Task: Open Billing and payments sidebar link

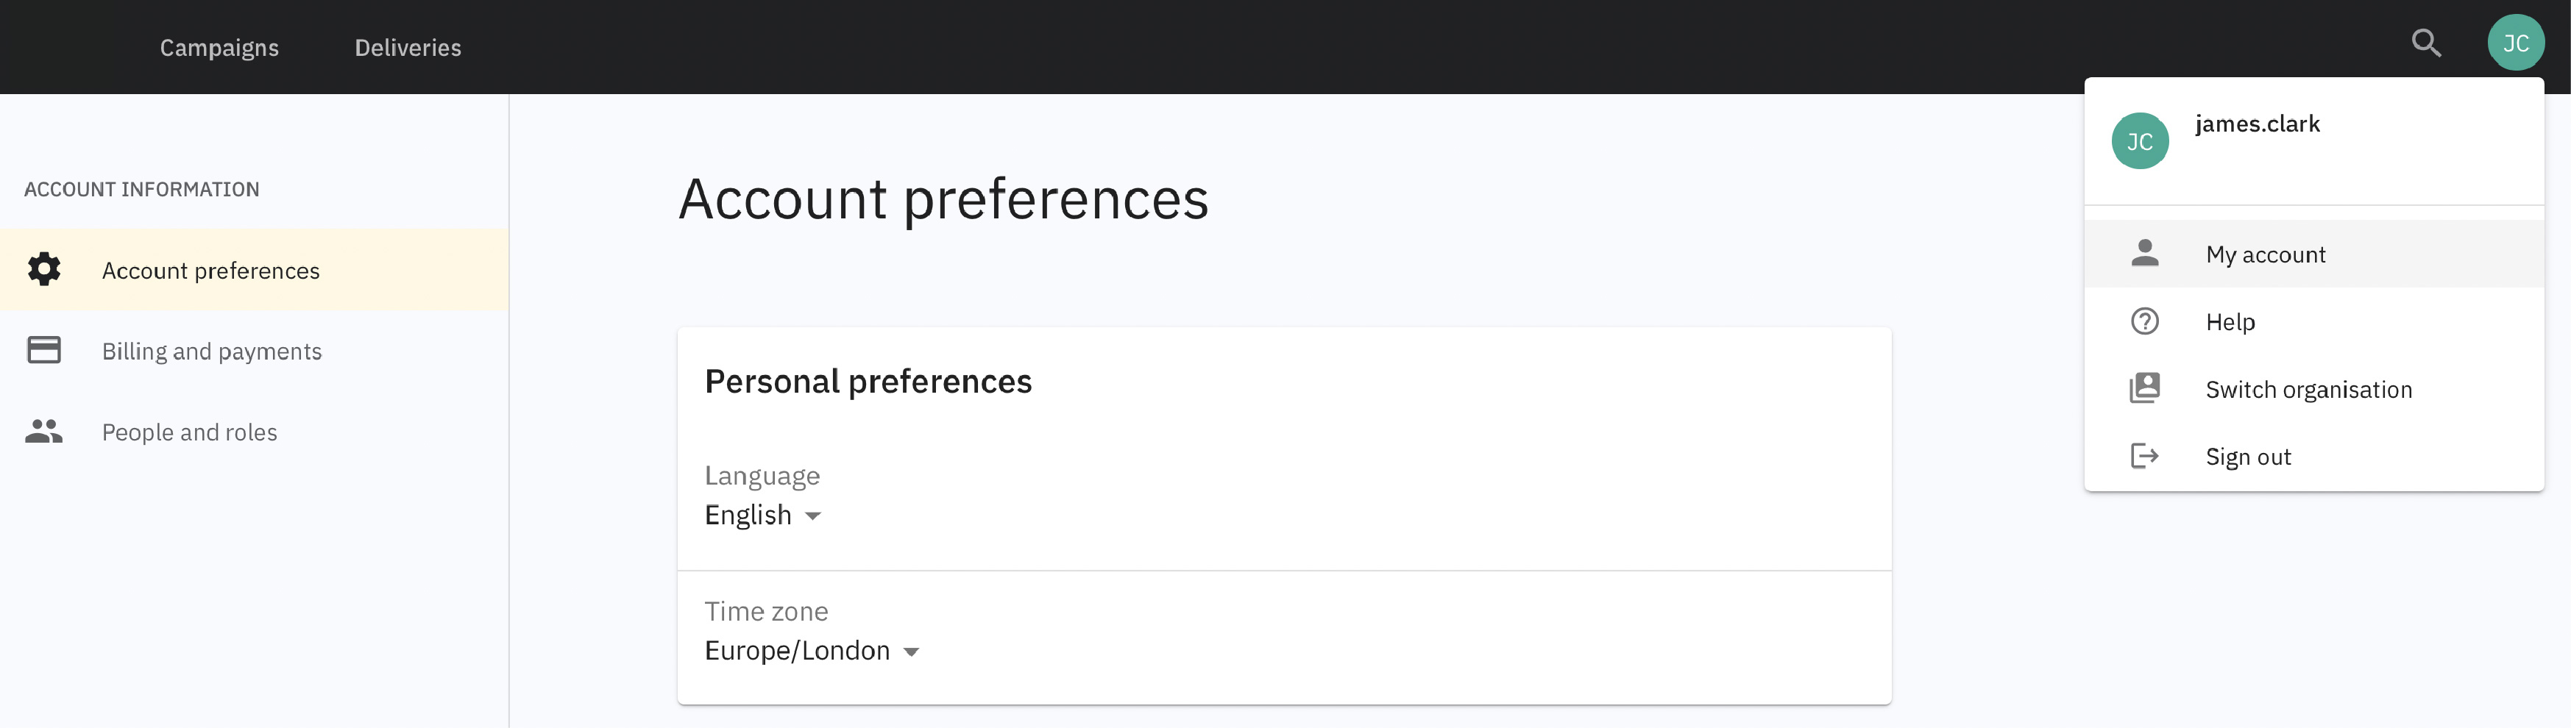Action: point(212,351)
